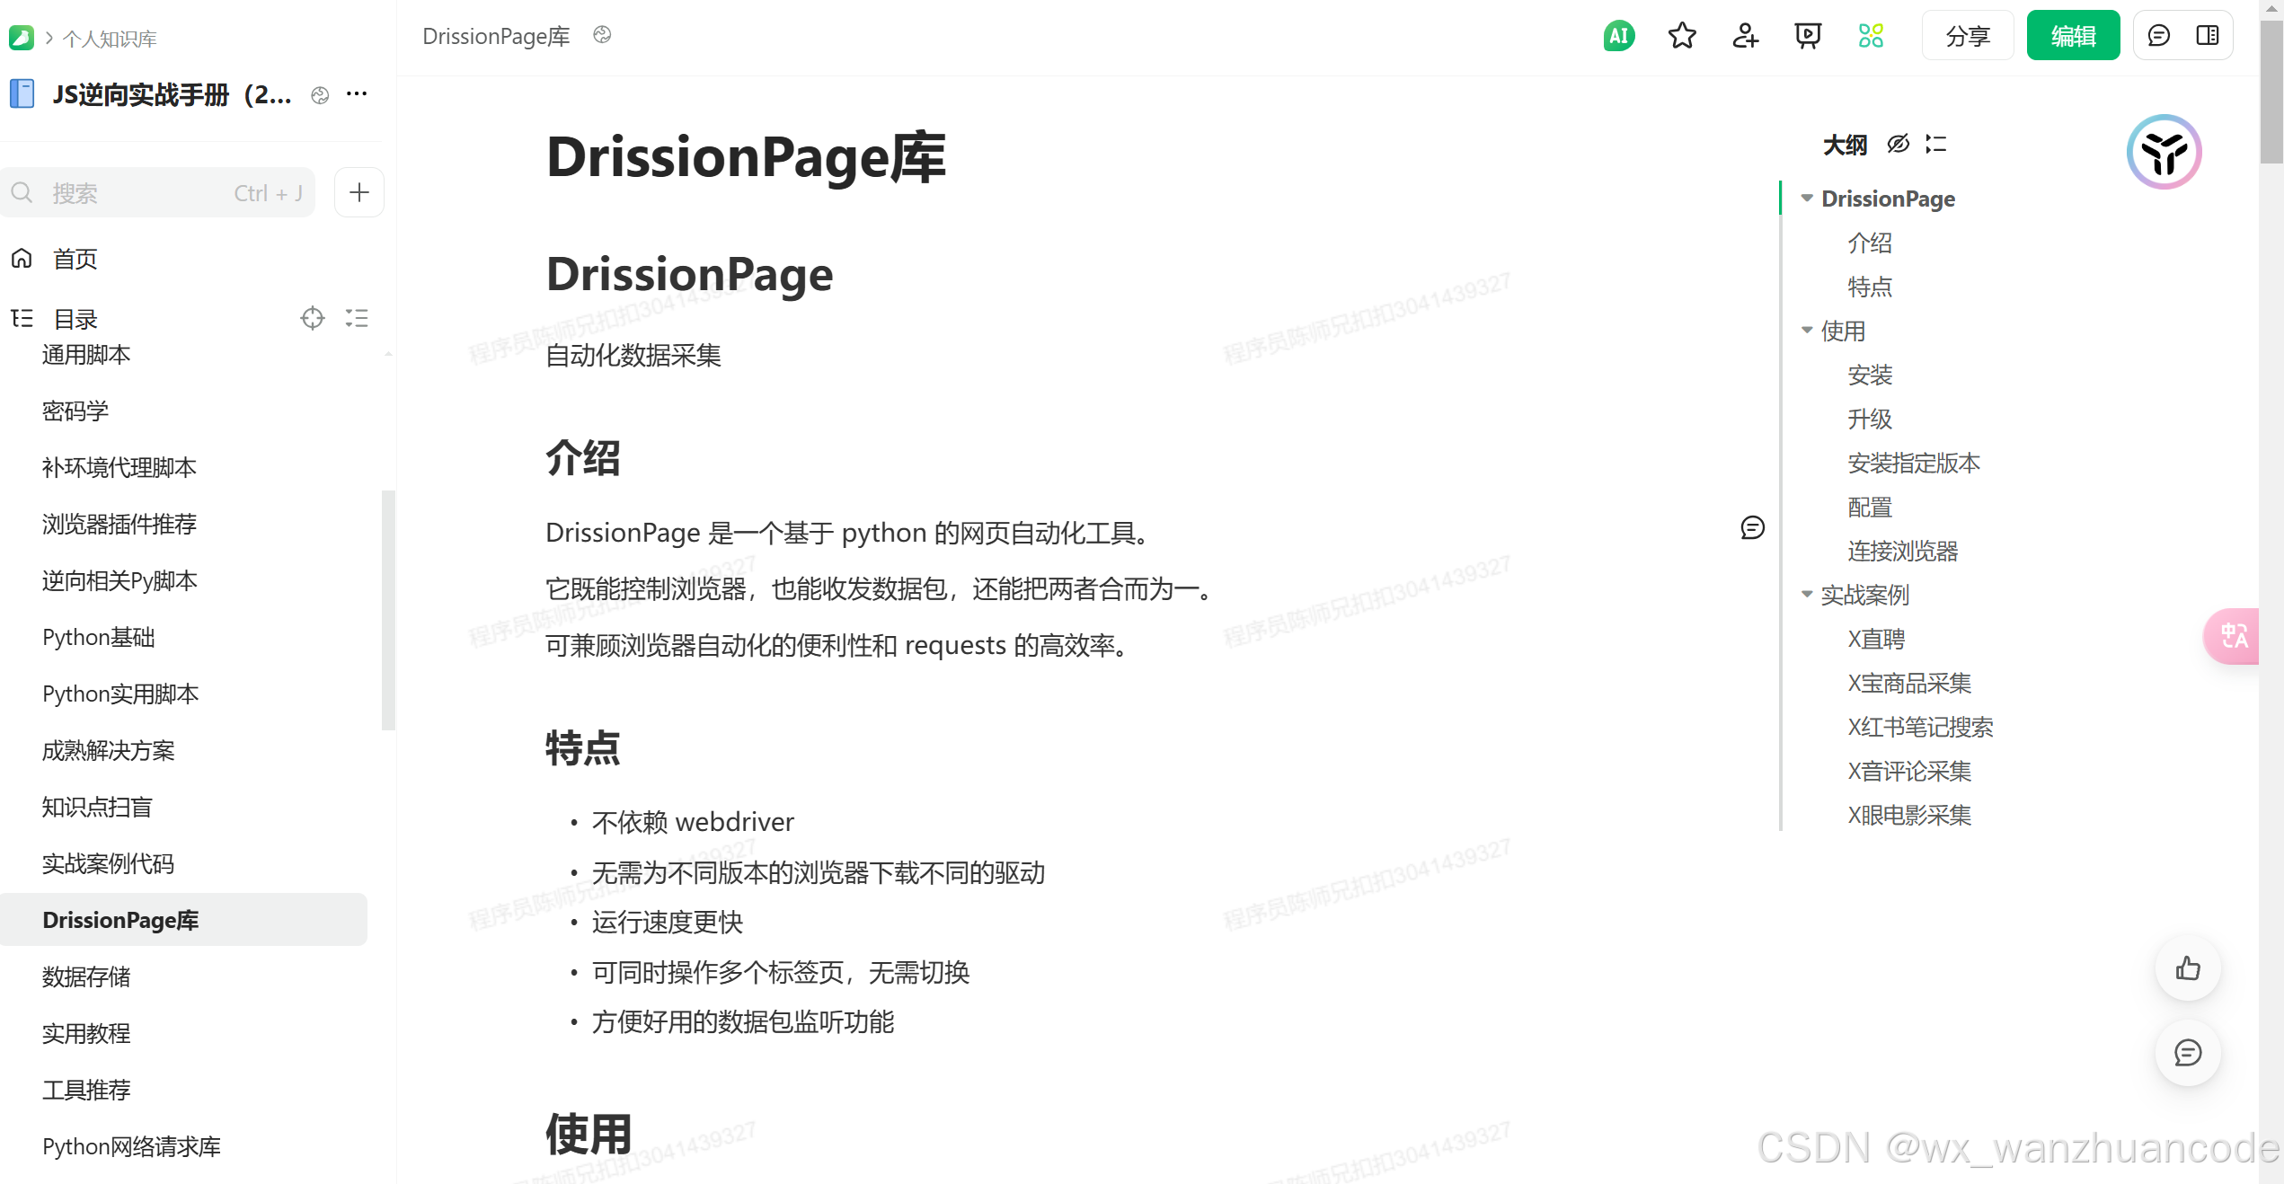Viewport: 2284px width, 1184px height.
Task: Jump to X音评论采集 in the outline
Action: 1909,771
